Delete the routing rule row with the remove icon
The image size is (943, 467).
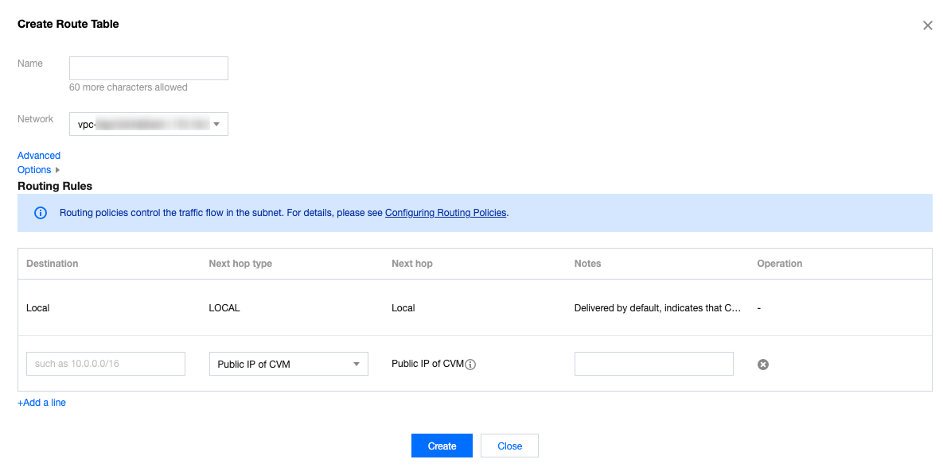click(x=762, y=365)
